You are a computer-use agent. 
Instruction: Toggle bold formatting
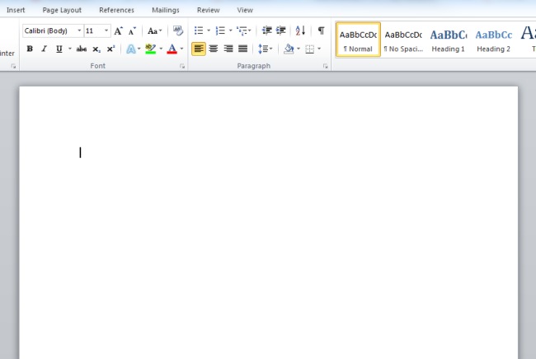[30, 49]
